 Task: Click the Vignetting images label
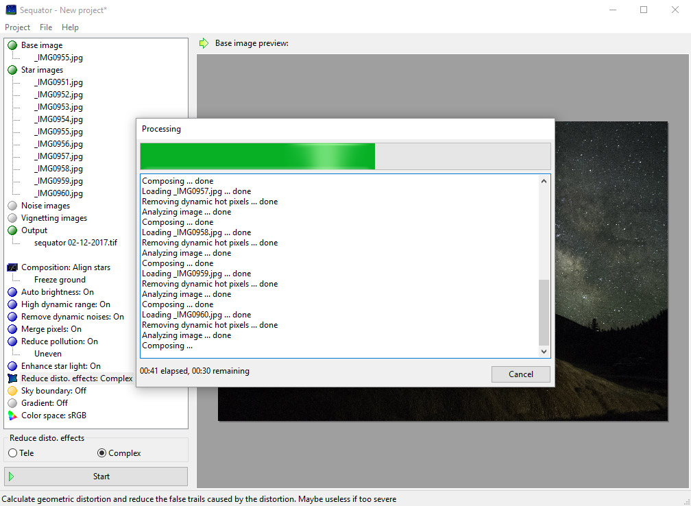pos(54,218)
